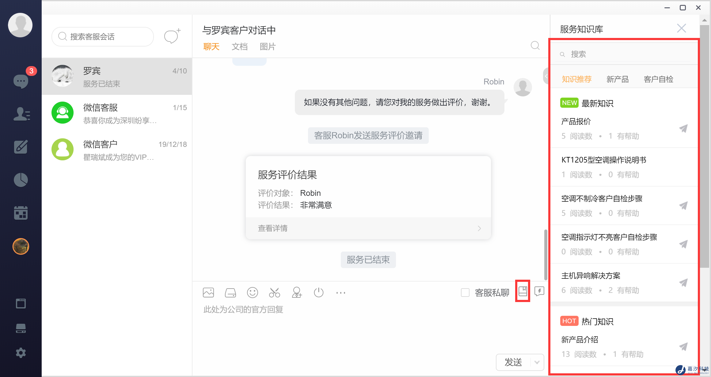Send 新产品介绍 article
Screen dimensions: 711x377
(683, 346)
